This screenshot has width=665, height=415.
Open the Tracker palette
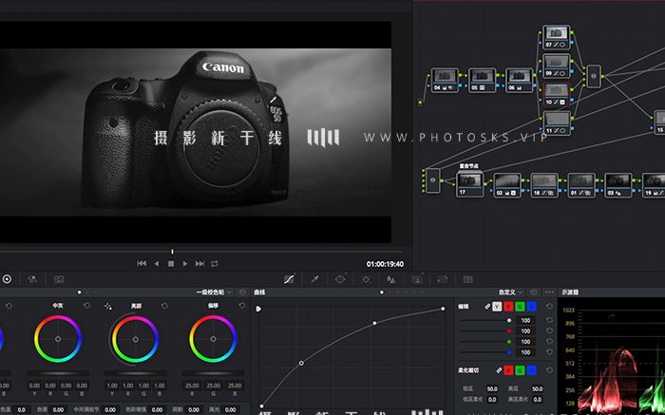pyautogui.click(x=366, y=279)
